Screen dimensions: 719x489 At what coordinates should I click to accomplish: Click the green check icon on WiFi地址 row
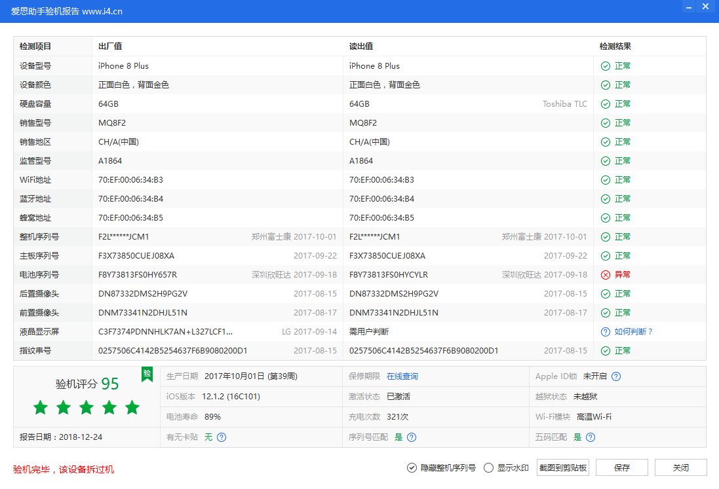(605, 179)
